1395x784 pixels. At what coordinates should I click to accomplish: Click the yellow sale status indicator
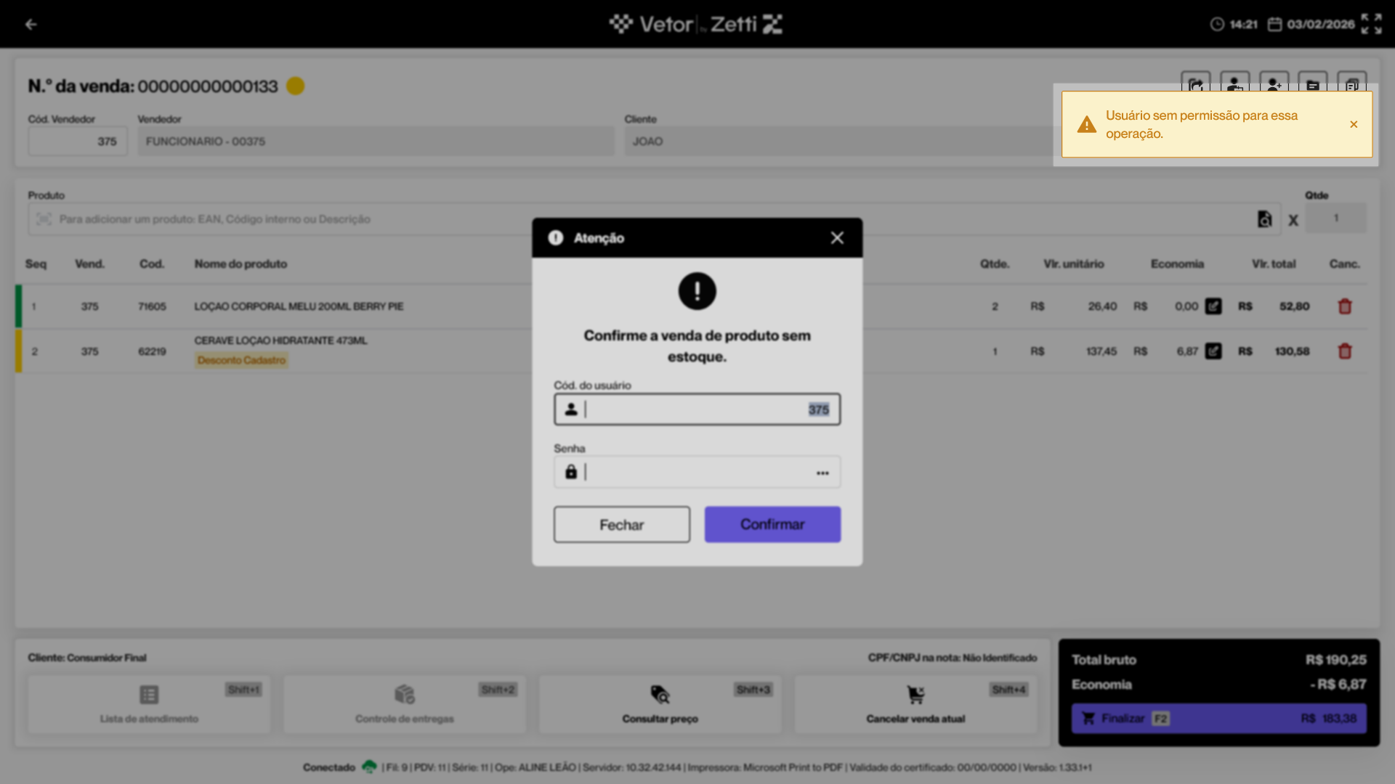point(295,86)
